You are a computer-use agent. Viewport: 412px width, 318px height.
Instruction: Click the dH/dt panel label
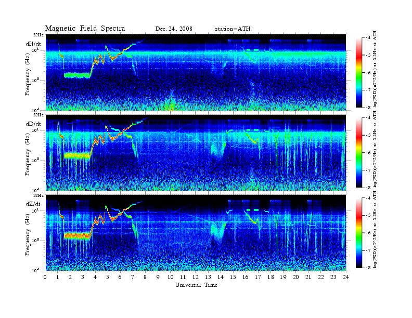tap(33, 44)
